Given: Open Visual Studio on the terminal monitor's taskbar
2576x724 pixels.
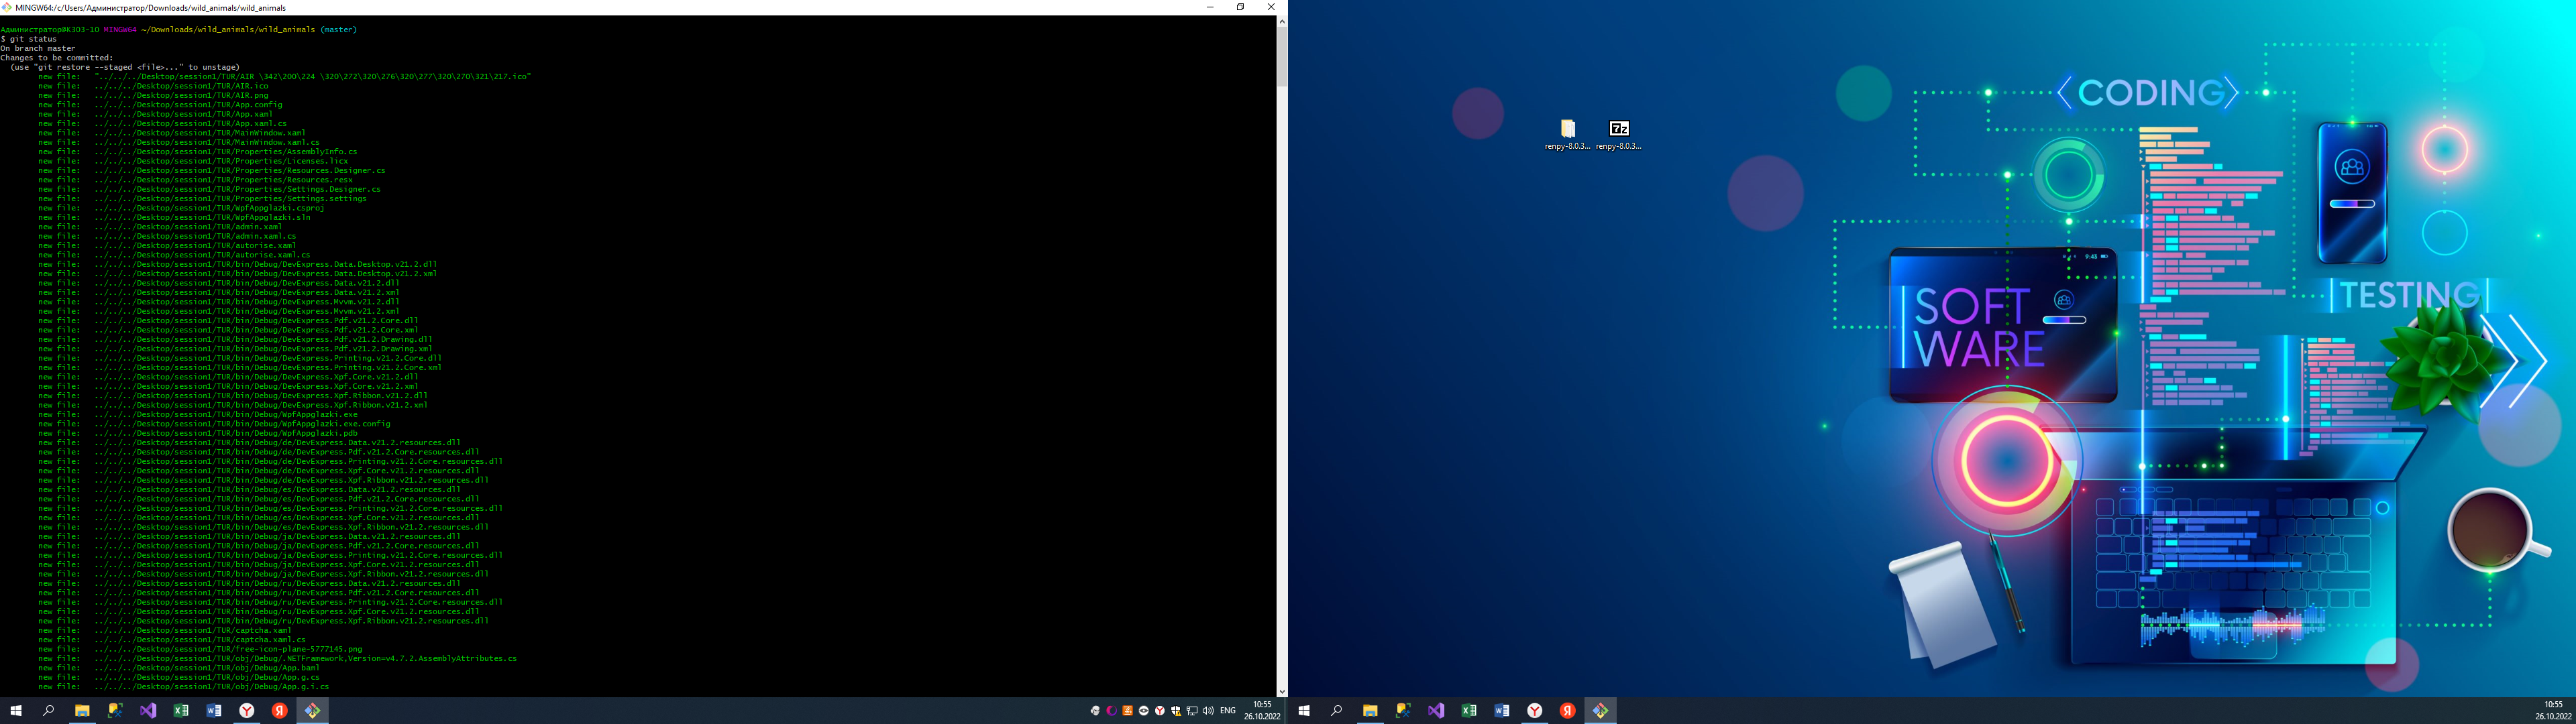Looking at the screenshot, I should tap(148, 711).
